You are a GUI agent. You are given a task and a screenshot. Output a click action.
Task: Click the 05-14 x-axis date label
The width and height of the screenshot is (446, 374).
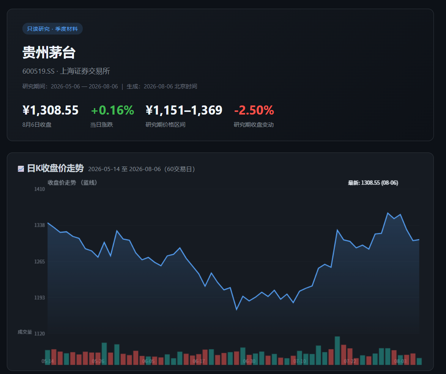(x=47, y=361)
